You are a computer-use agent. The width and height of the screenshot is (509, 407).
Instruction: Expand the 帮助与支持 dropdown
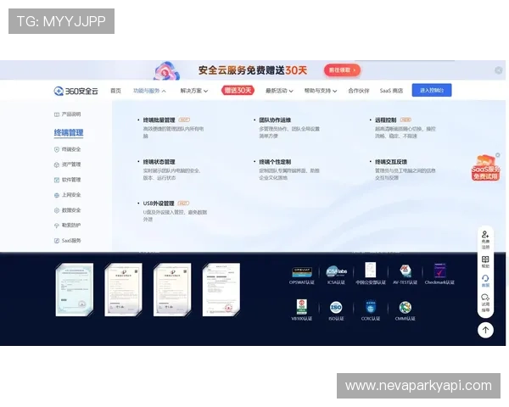pos(321,91)
